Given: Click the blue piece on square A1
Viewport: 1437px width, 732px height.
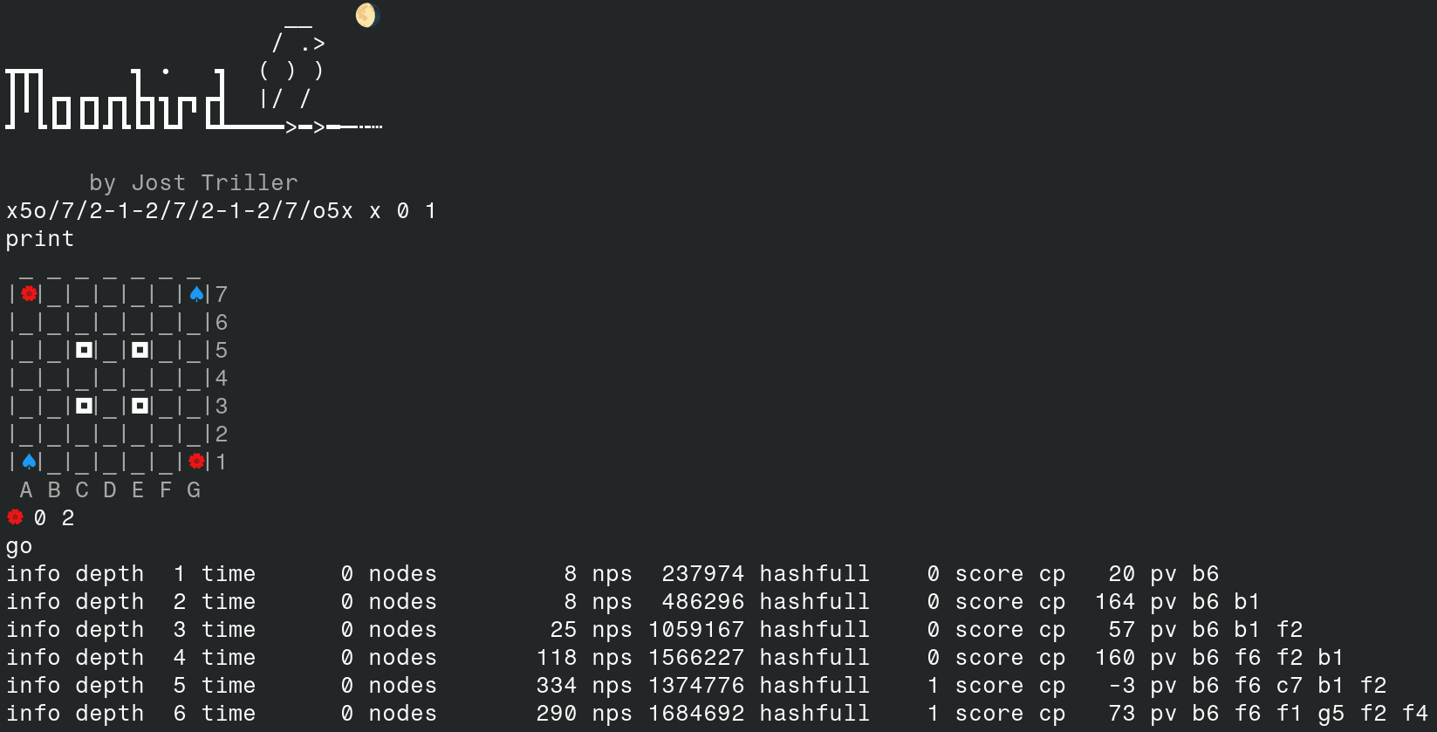Looking at the screenshot, I should click(29, 462).
